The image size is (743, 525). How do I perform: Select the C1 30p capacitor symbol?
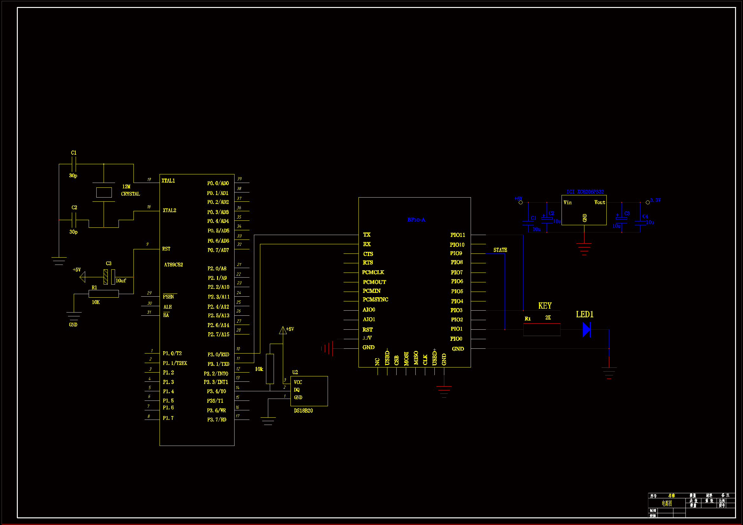(74, 164)
